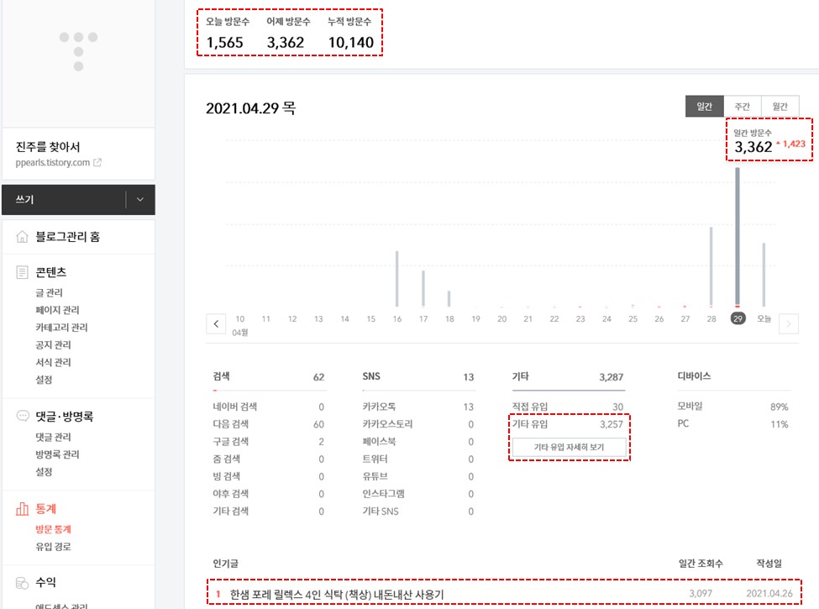Select date 16 on the chart axis
The width and height of the screenshot is (819, 609).
coord(397,318)
